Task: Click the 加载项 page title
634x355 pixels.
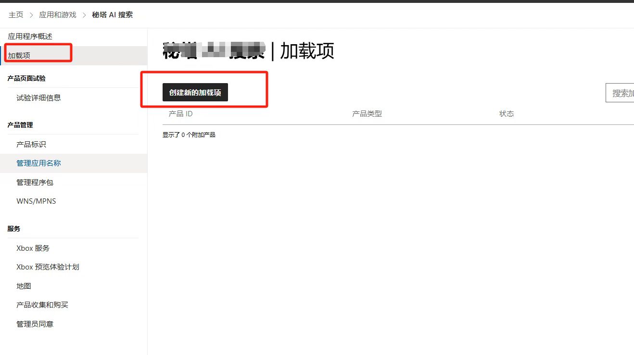Action: pyautogui.click(x=307, y=50)
